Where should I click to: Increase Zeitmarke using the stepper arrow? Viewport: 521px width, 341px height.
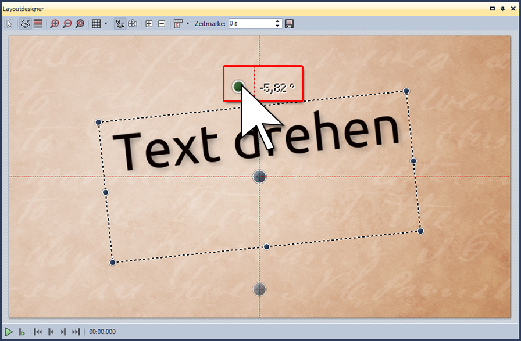278,21
